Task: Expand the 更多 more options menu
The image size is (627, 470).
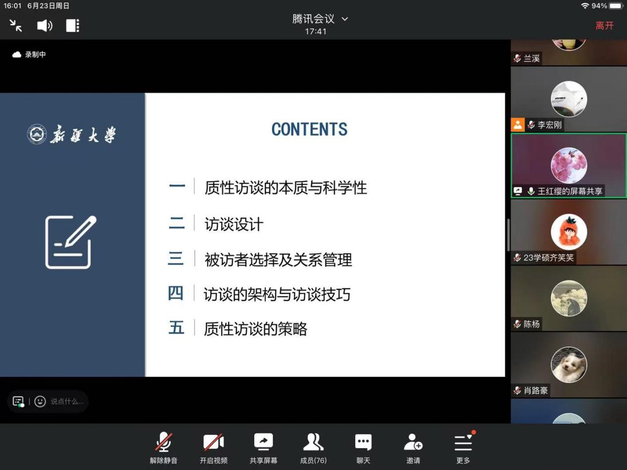Action: 463,449
